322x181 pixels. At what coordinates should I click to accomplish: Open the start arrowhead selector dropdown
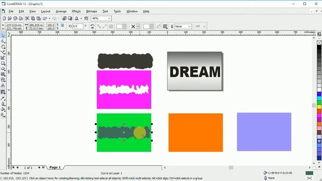[124, 26]
